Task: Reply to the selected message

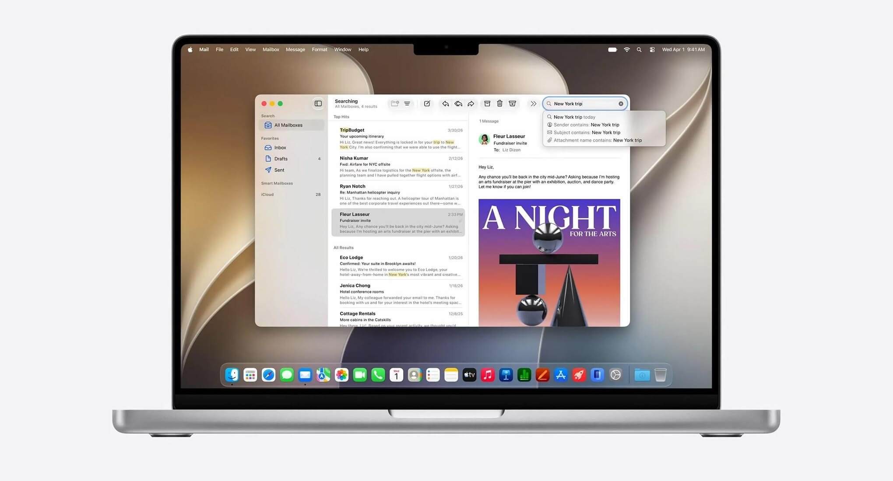Action: coord(445,104)
